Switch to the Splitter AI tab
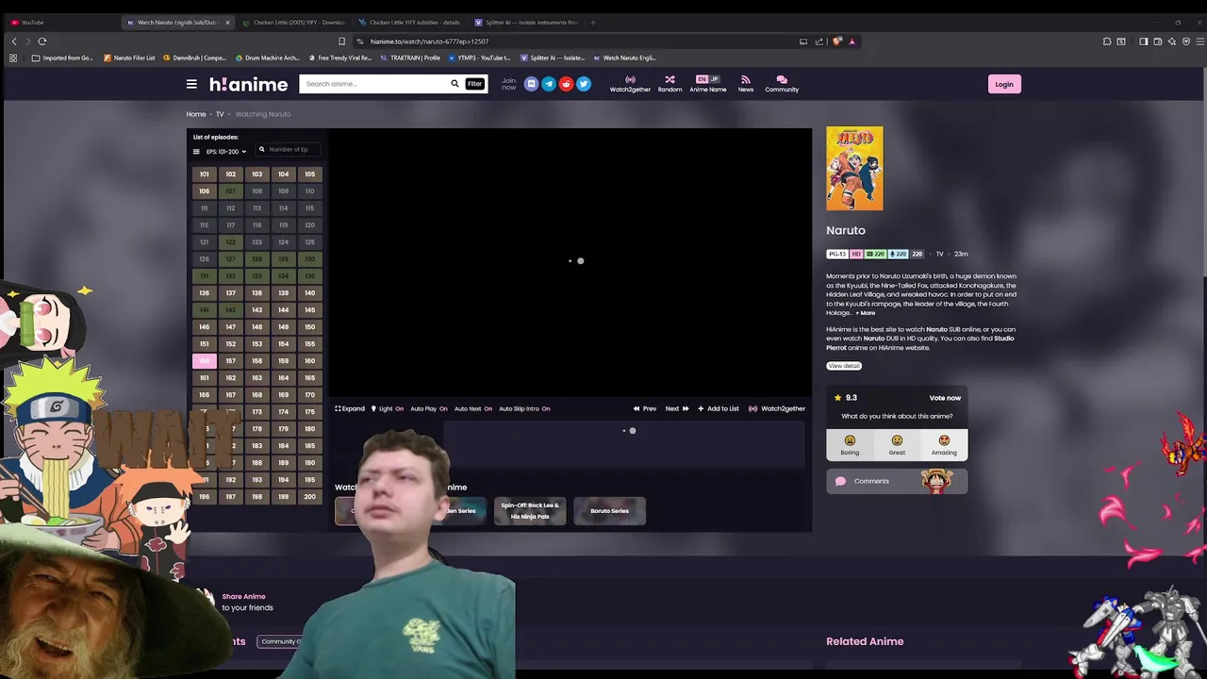The image size is (1207, 679). 526,22
